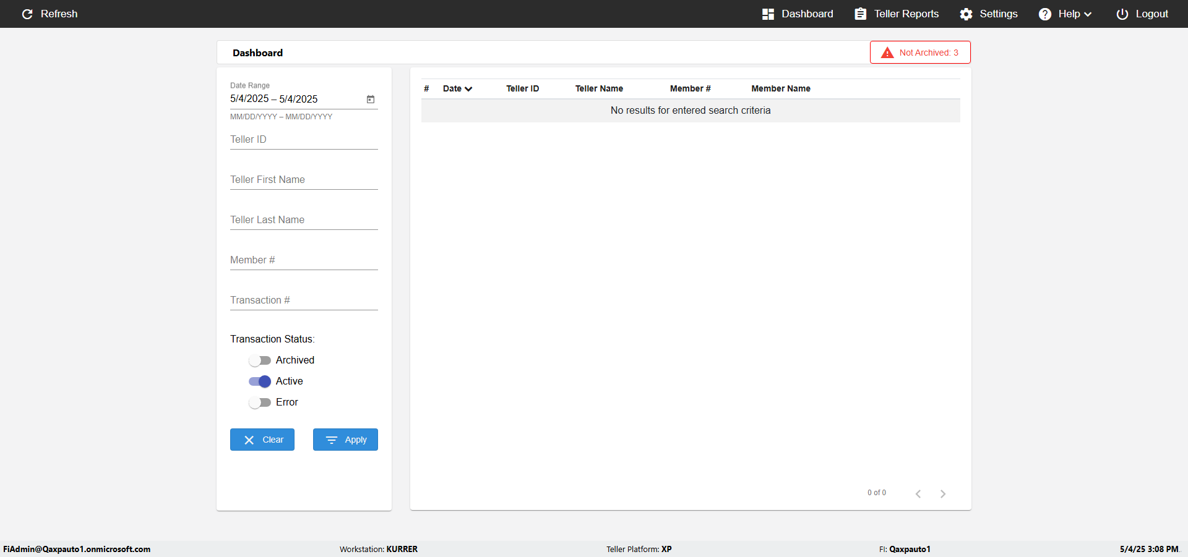The width and height of the screenshot is (1188, 557).
Task: Apply the filters with Apply button
Action: click(x=345, y=440)
